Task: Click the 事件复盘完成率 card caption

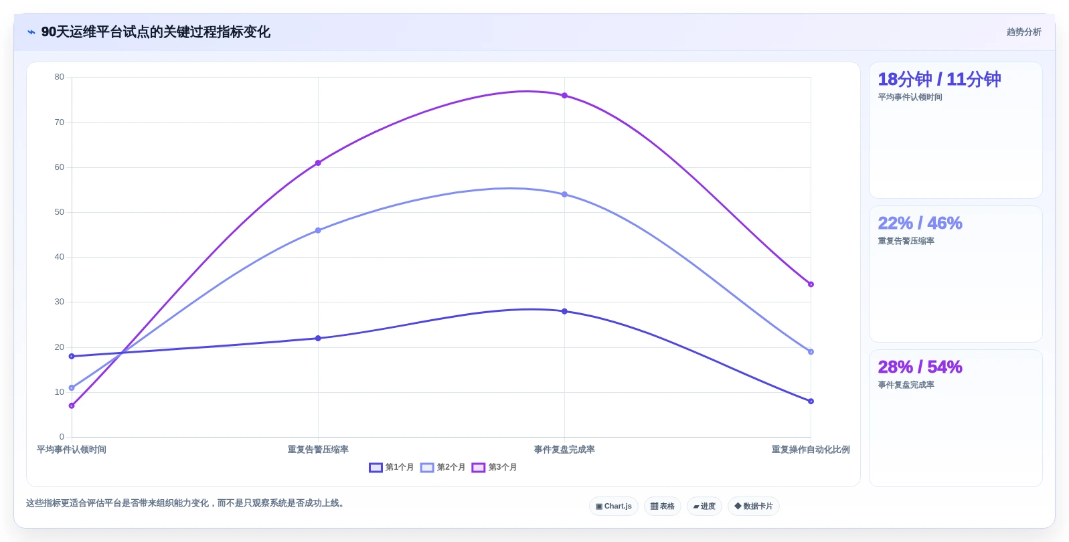Action: pos(906,385)
